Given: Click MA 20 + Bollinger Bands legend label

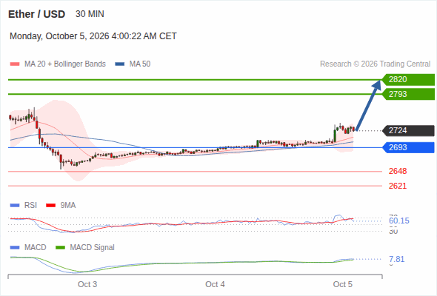Looking at the screenshot, I should [x=65, y=64].
